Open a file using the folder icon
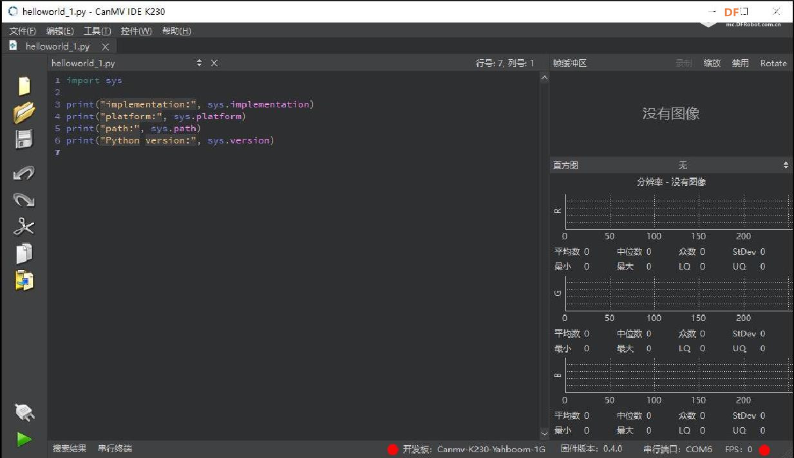The width and height of the screenshot is (794, 458). 24,113
